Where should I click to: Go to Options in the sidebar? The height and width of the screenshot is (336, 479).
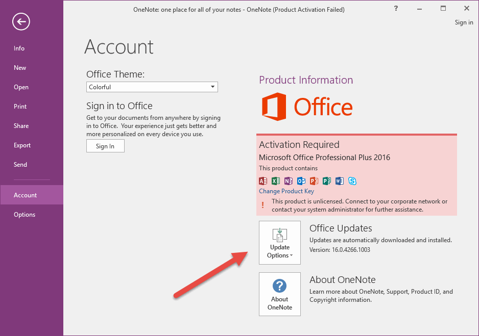(x=25, y=214)
